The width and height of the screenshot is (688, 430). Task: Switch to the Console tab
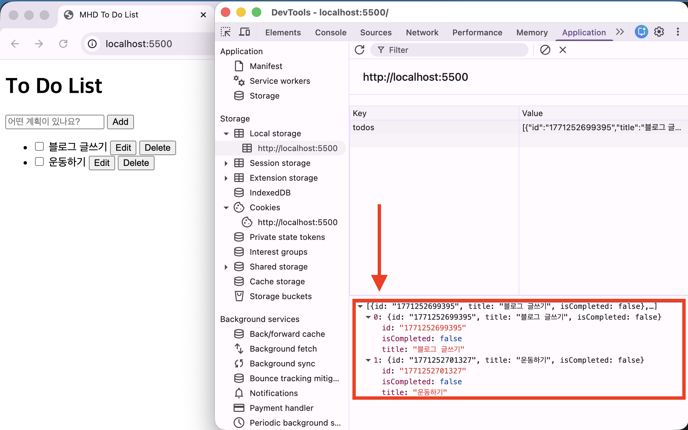(331, 33)
